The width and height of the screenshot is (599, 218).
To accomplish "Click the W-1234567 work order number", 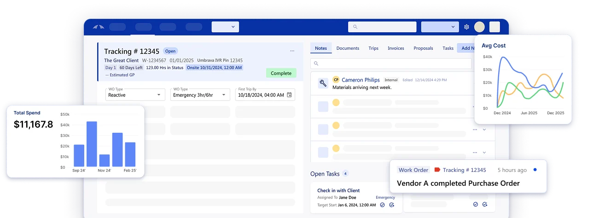I will [x=154, y=60].
